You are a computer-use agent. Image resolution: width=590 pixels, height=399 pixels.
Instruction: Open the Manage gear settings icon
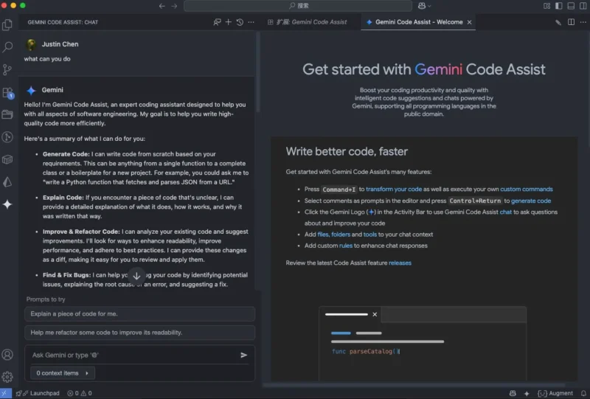pos(7,377)
